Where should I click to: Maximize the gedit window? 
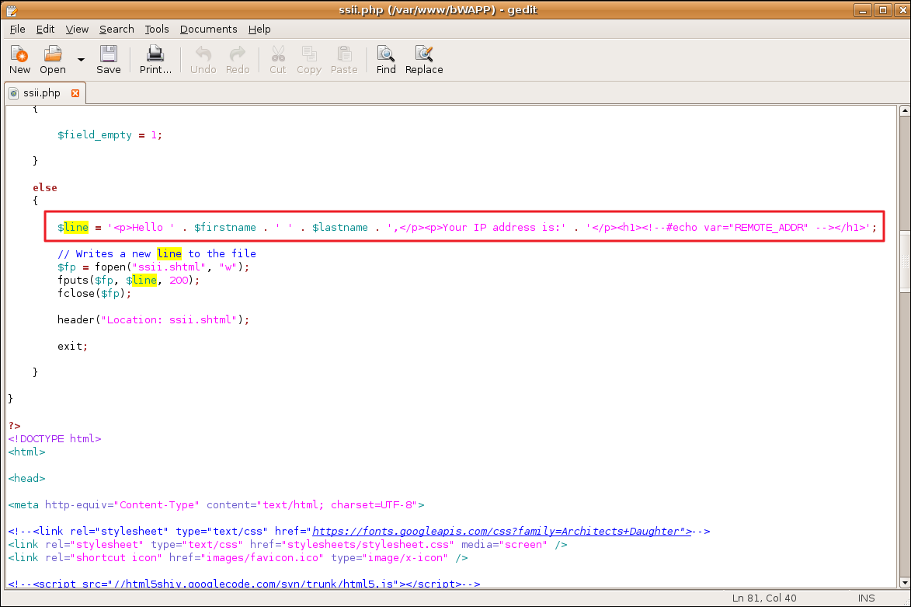tap(882, 10)
